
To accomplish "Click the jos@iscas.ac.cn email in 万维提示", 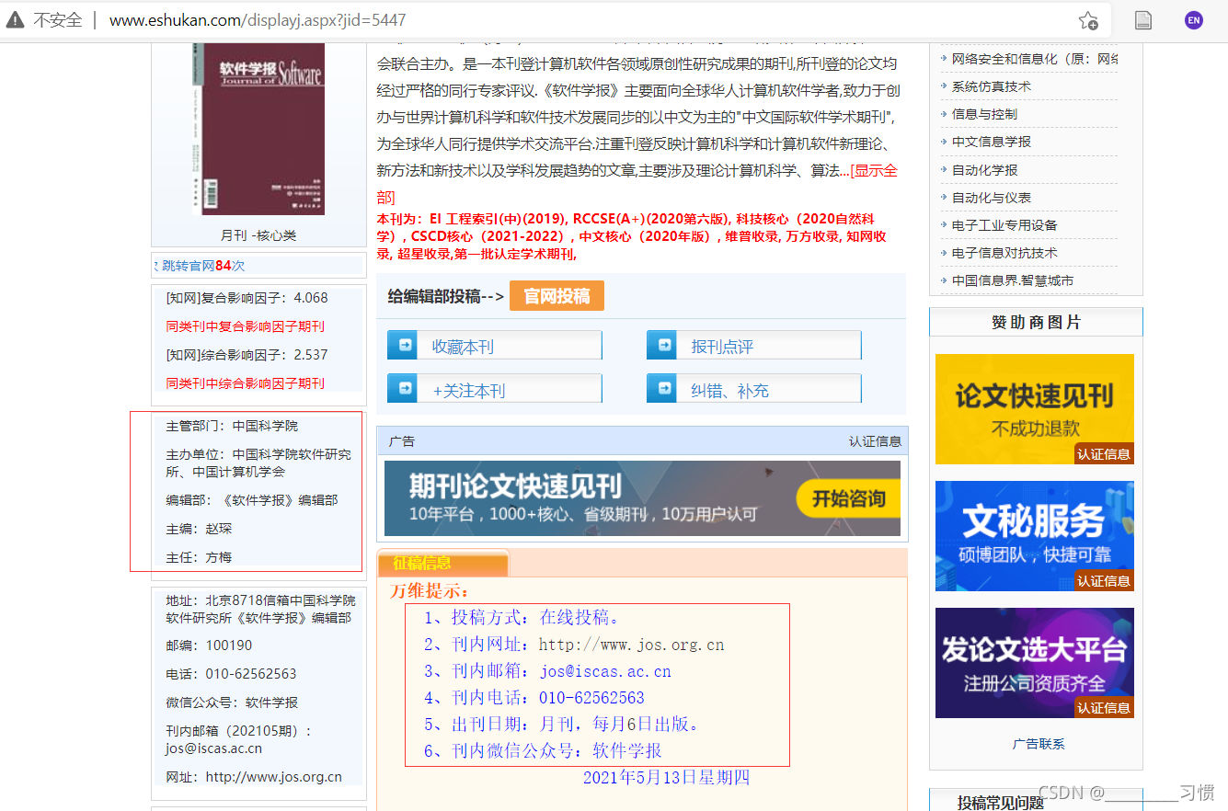I will pos(605,671).
